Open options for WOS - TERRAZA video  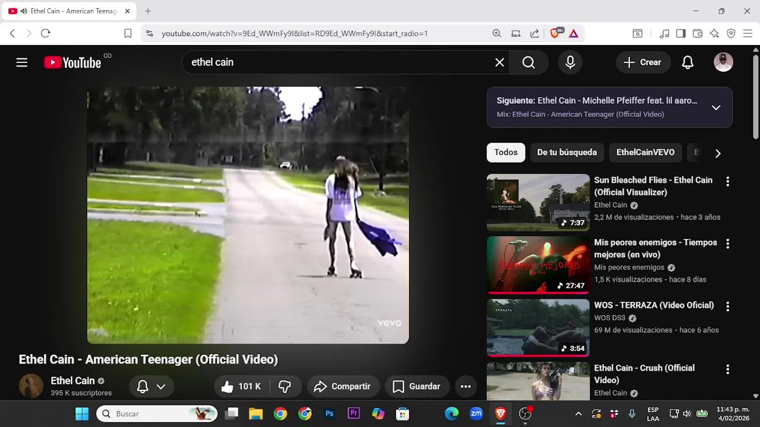click(x=727, y=307)
